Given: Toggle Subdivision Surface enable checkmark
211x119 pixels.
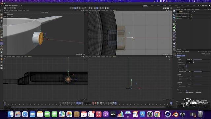Looking at the screenshot, I should click(191, 13).
